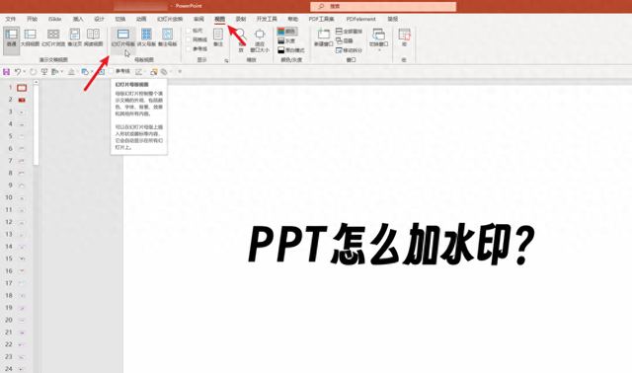Click Arrange All (全部重排) windows button
This screenshot has width=632, height=373.
point(349,31)
